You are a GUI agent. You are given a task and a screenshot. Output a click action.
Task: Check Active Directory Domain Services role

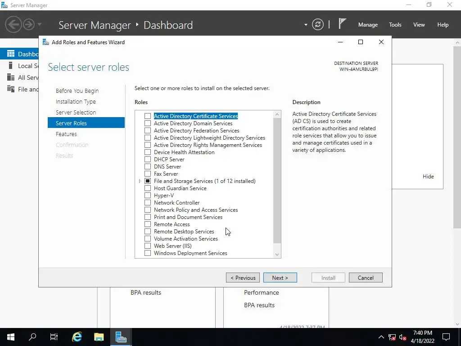(148, 123)
